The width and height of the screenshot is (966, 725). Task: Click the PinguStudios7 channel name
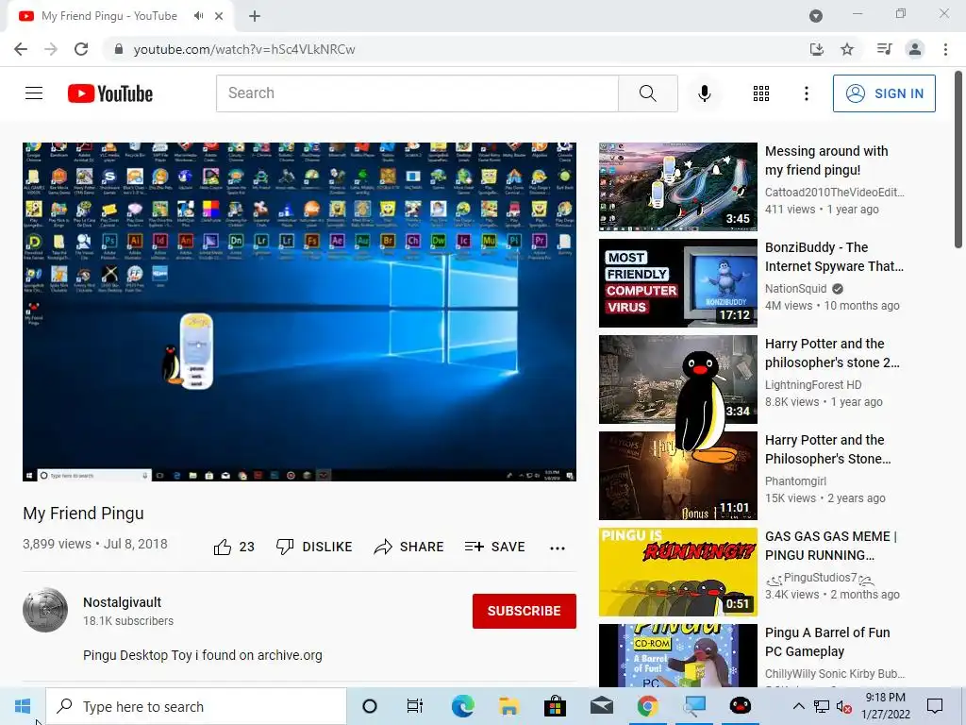(x=820, y=578)
